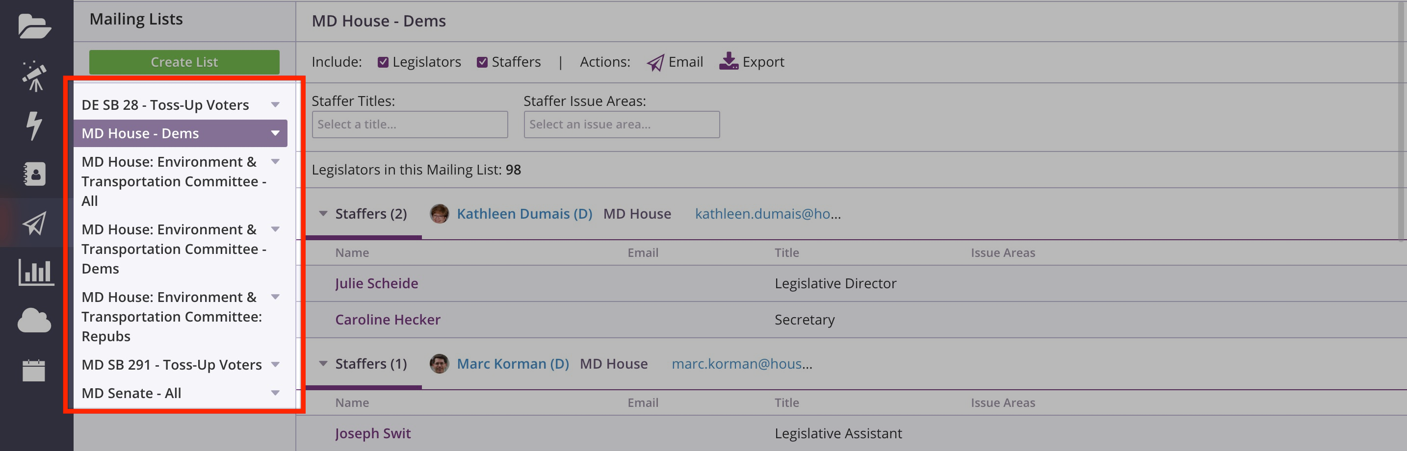Open the calendar icon in the sidebar

coord(34,370)
